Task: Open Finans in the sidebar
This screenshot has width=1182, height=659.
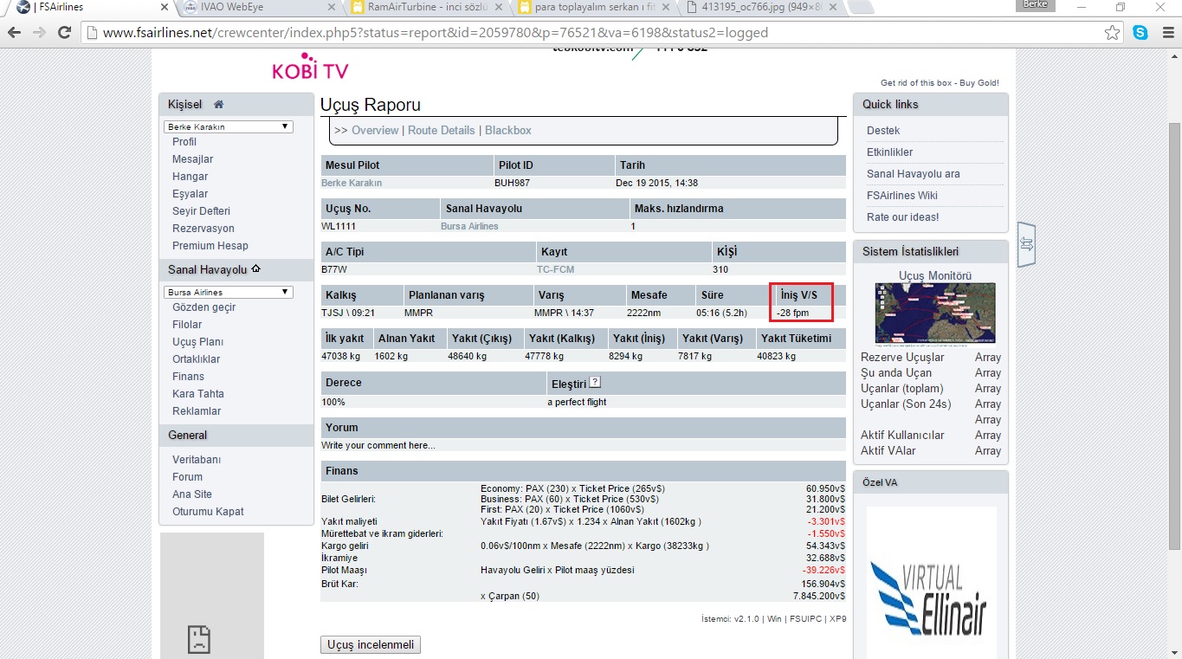Action: tap(188, 377)
